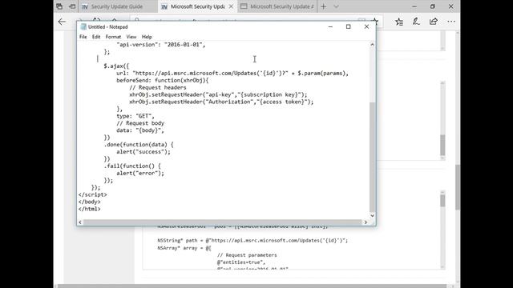
Task: Click the NSString* path line in Edge page
Action: point(252,241)
